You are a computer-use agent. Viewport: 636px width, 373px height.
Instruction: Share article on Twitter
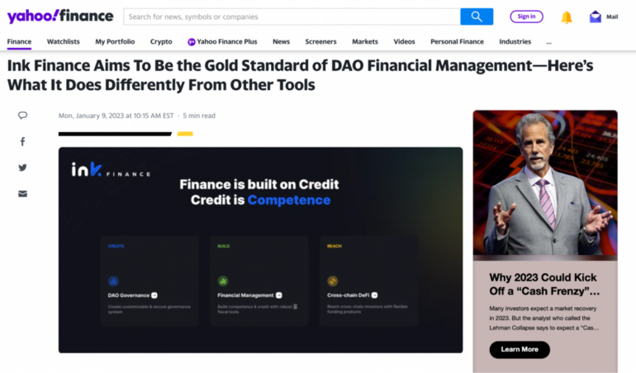[22, 168]
